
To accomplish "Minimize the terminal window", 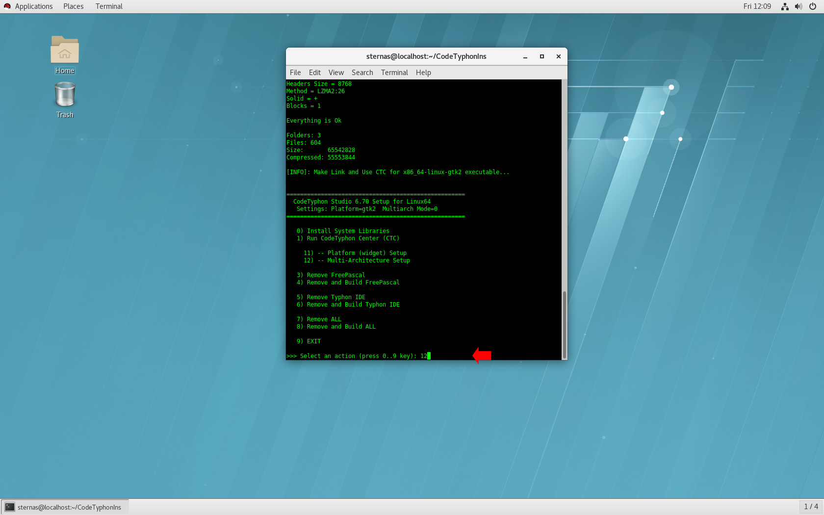I will click(x=525, y=56).
